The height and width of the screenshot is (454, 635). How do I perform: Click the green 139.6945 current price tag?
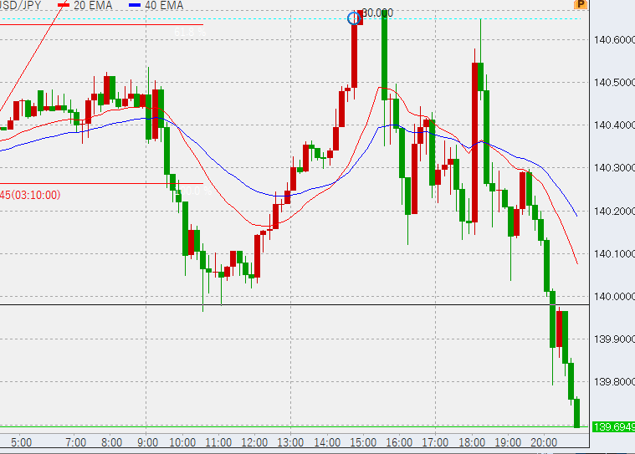click(x=613, y=427)
